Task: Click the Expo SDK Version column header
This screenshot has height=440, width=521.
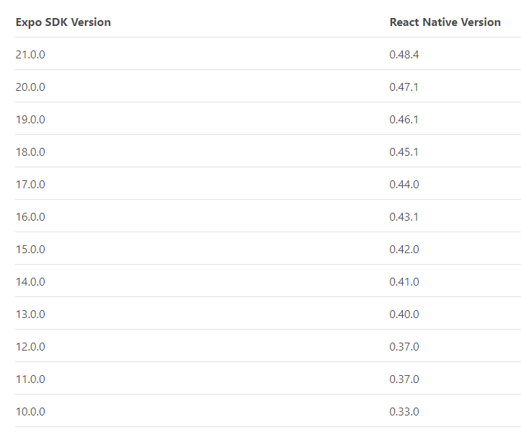Action: pos(63,22)
